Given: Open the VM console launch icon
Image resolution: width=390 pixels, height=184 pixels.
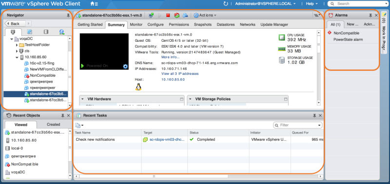Looking at the screenshot, I should pos(151,16).
